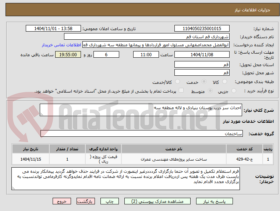Click the تعداد / مقدار column header

coord(67,149)
